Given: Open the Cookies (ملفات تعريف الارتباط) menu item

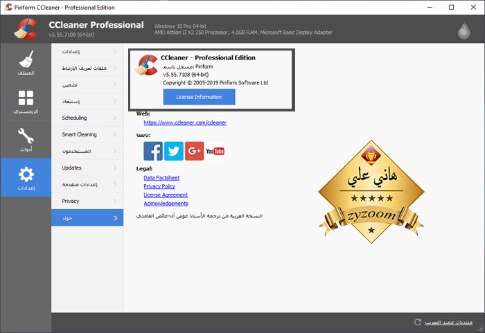Looking at the screenshot, I should coord(87,68).
